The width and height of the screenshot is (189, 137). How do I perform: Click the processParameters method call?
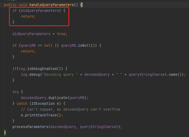point(30,127)
